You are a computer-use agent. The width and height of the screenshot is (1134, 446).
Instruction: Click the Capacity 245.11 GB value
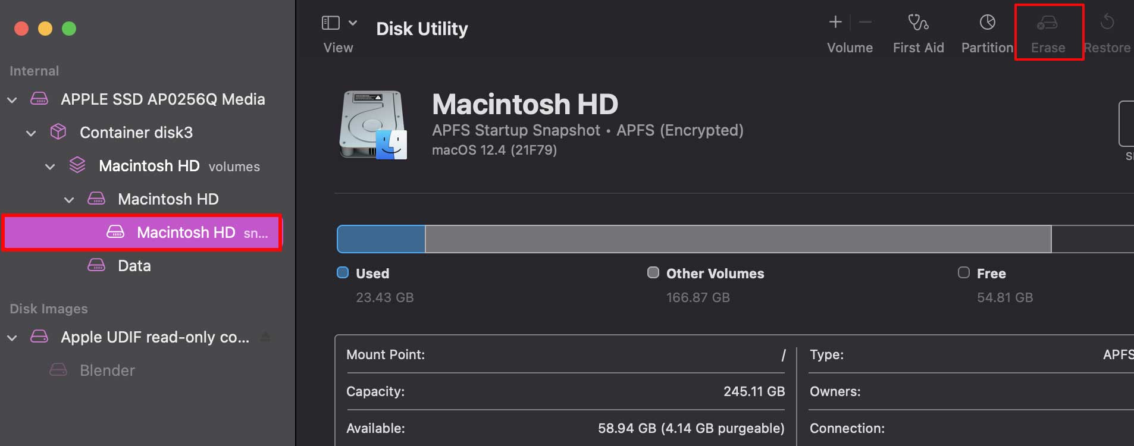(x=754, y=391)
